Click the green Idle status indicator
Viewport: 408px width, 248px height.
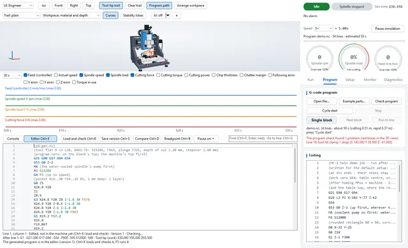click(316, 6)
